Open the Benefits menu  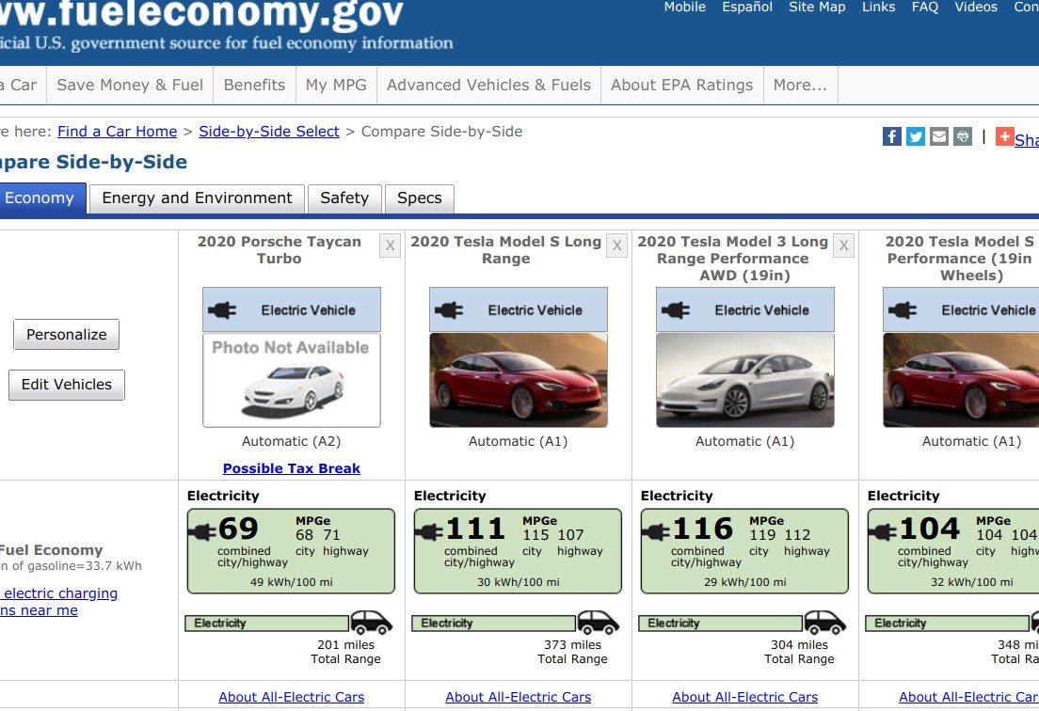click(254, 85)
